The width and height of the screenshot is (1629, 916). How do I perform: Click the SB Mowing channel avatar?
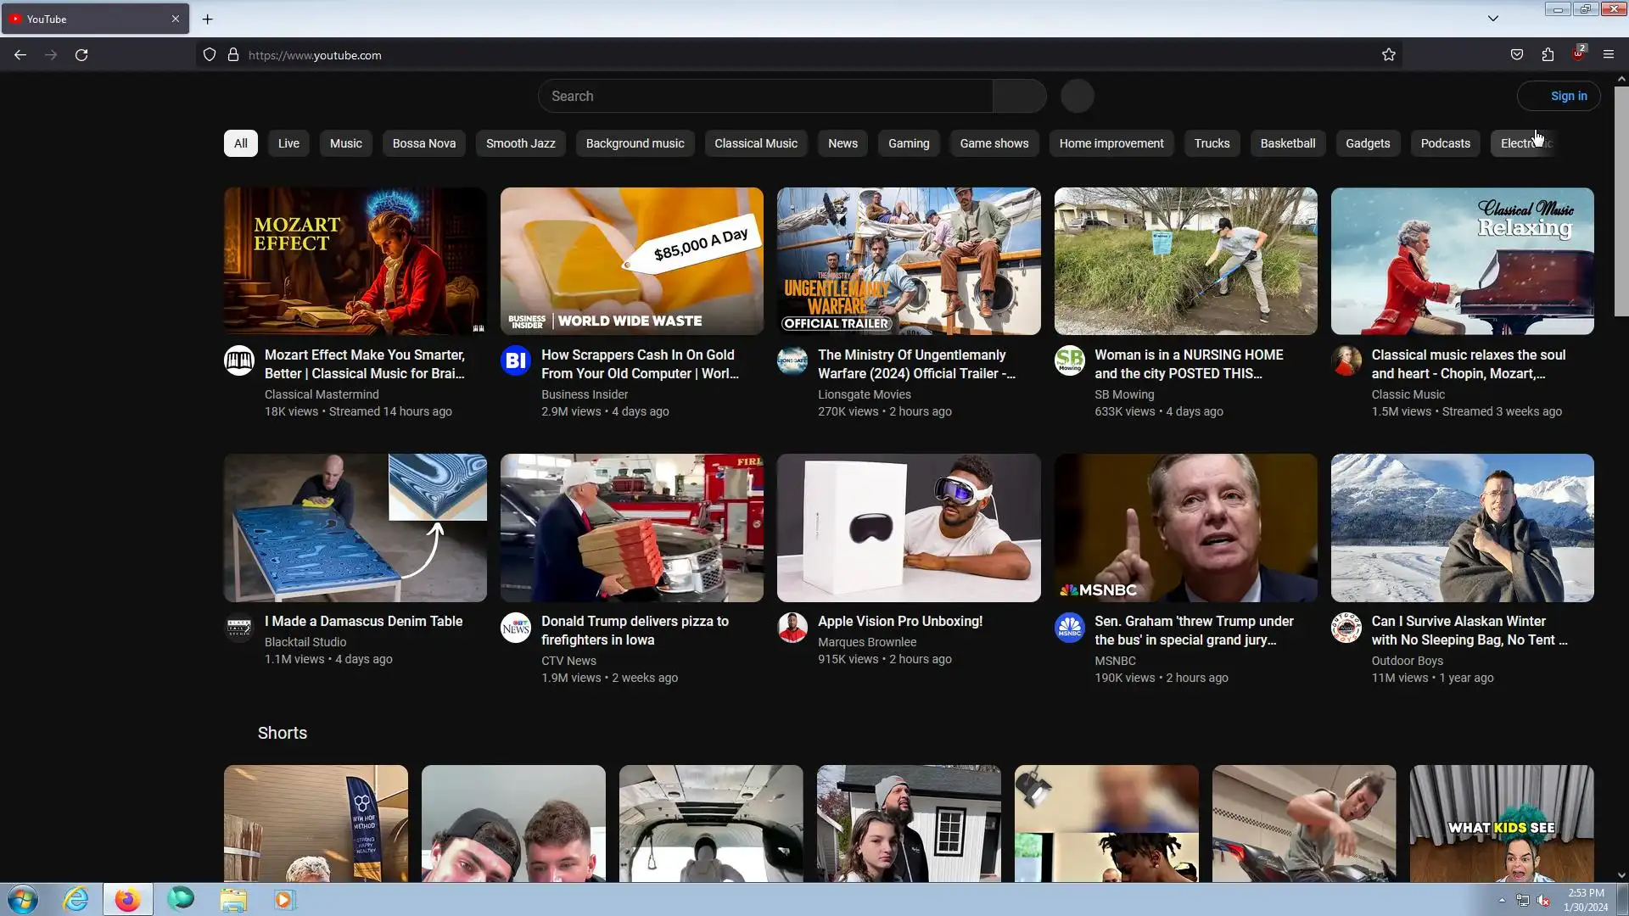(1069, 360)
